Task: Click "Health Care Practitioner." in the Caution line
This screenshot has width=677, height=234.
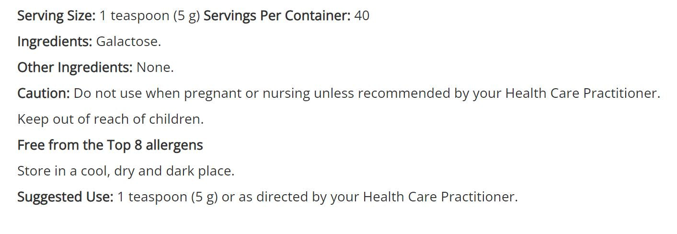Action: point(583,94)
